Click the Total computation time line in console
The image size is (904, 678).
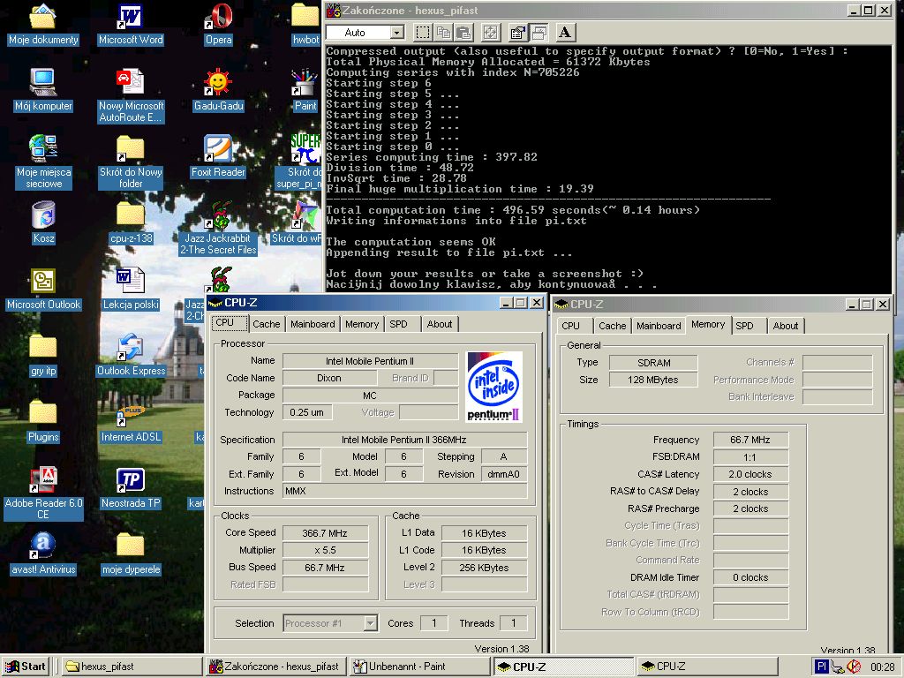coord(513,210)
